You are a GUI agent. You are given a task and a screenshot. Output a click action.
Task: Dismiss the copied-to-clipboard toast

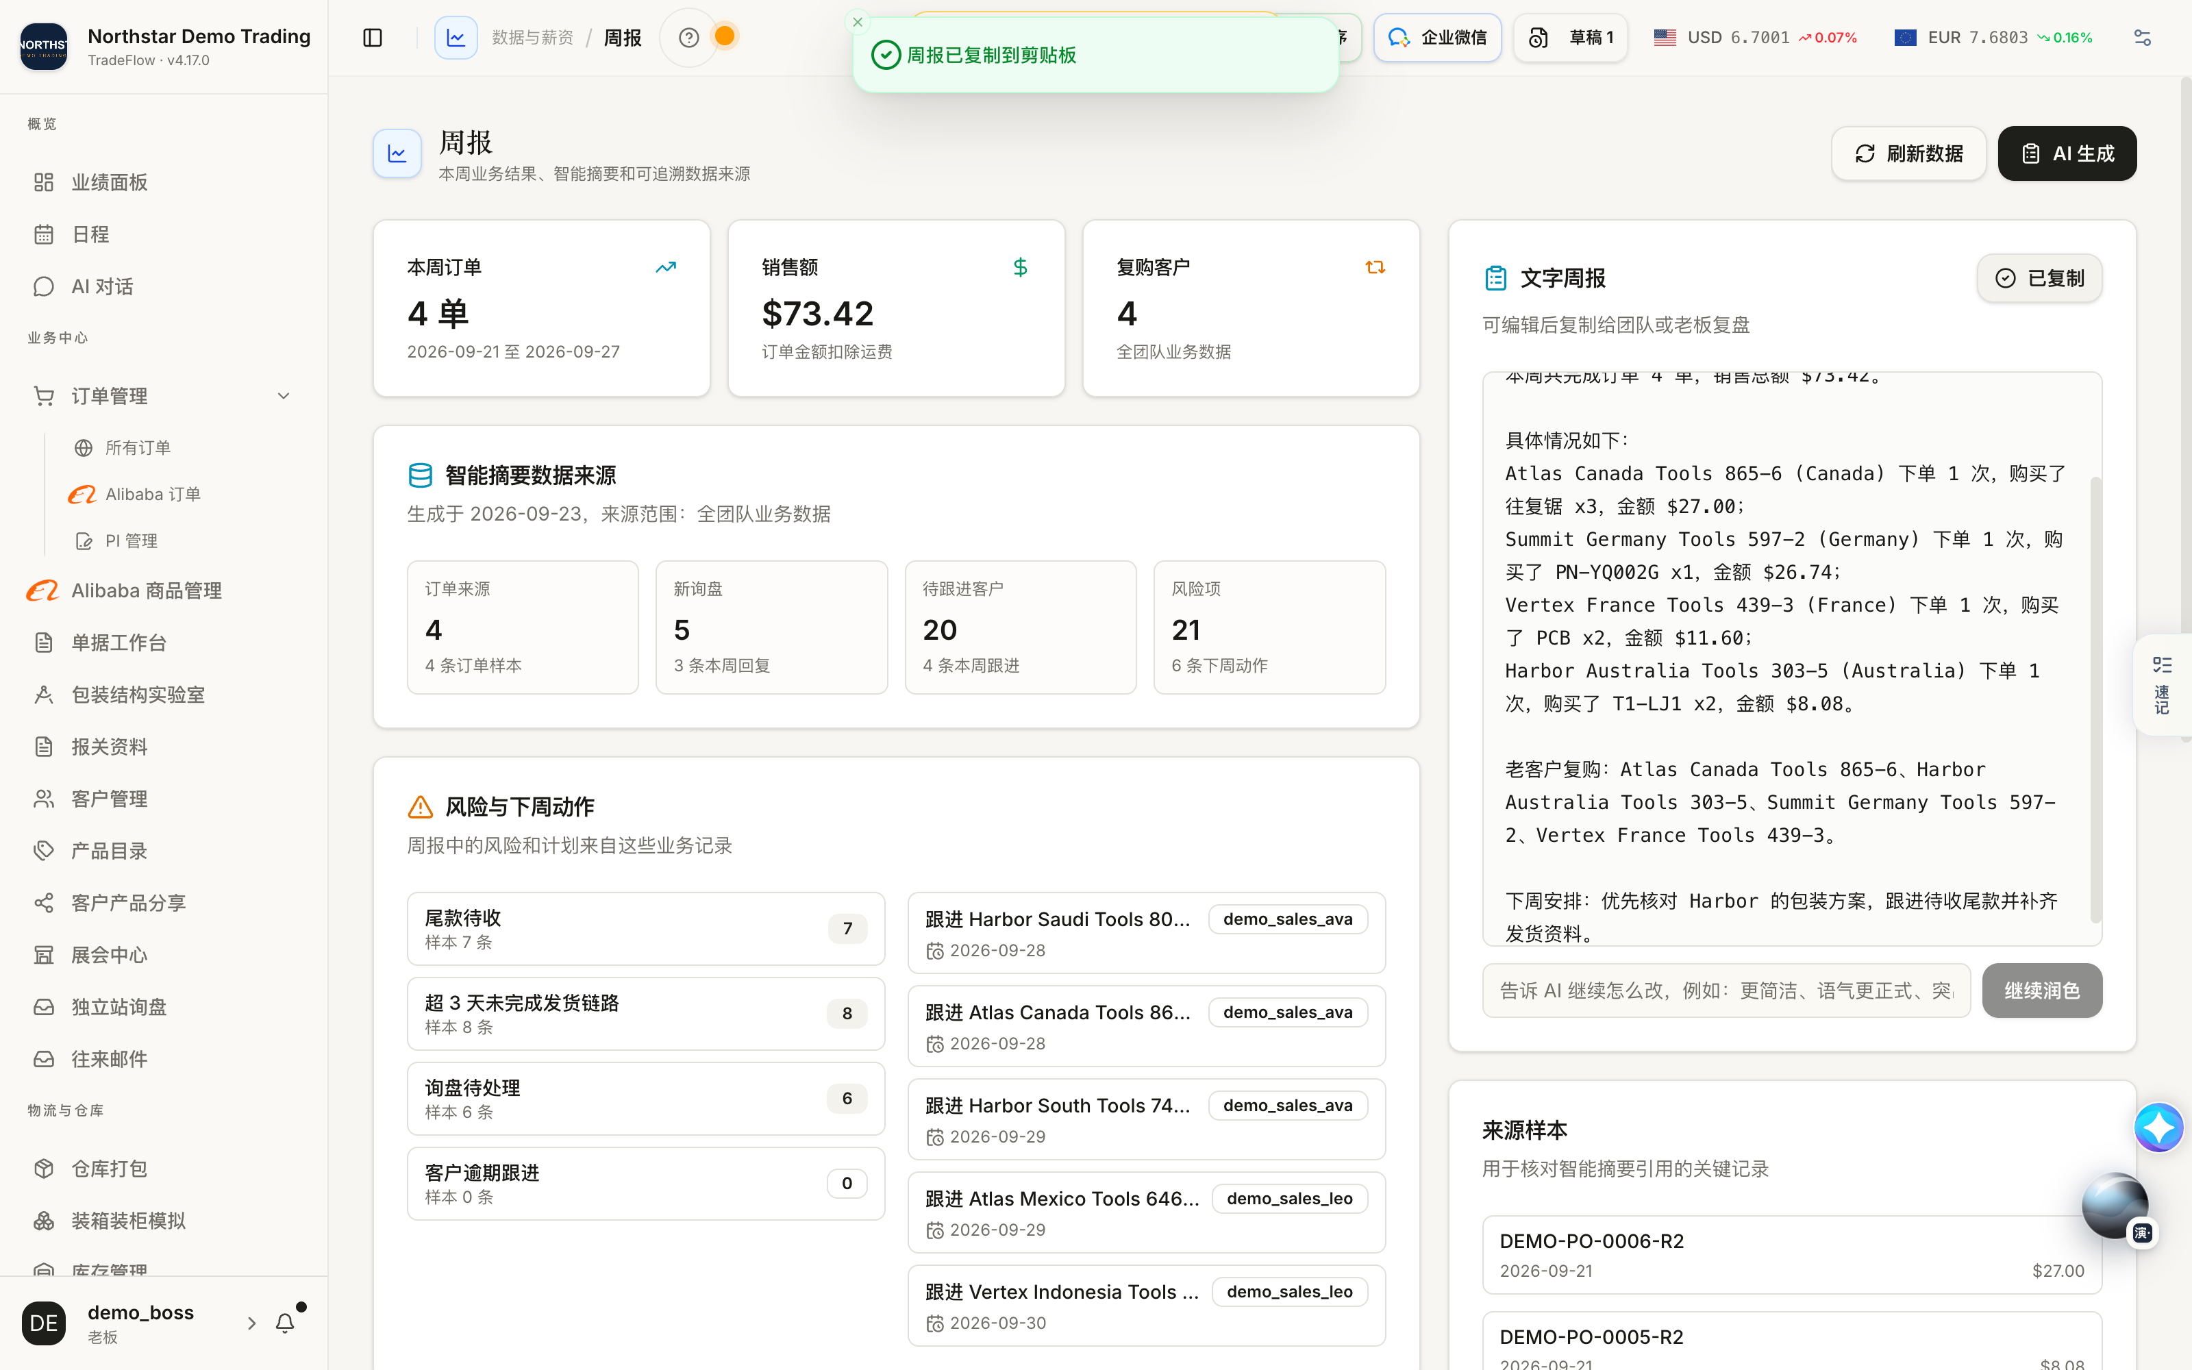[857, 22]
